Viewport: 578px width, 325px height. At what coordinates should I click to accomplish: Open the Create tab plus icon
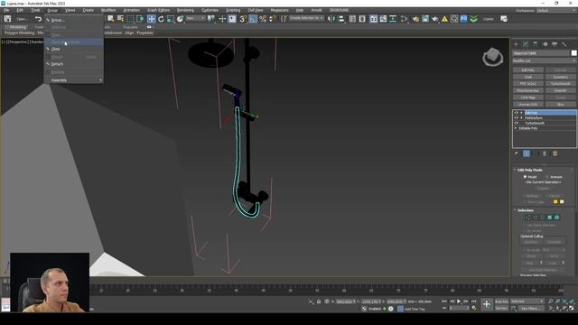tap(516, 44)
